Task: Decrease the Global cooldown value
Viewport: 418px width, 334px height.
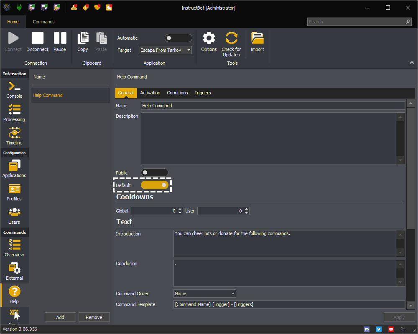Action: [x=180, y=213]
